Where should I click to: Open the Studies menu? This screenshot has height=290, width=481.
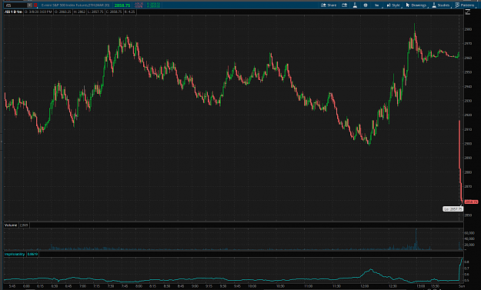click(441, 5)
